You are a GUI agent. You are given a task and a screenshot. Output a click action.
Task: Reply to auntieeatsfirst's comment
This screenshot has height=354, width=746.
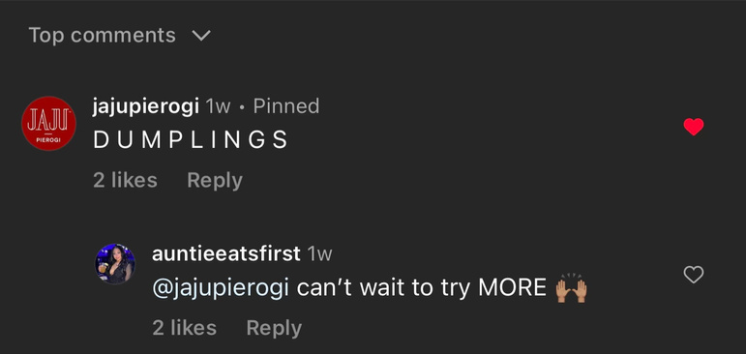pyautogui.click(x=274, y=328)
